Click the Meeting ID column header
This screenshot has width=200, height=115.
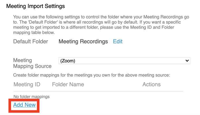(27, 84)
